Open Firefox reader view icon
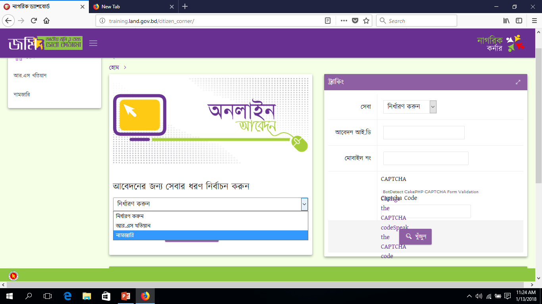The height and width of the screenshot is (304, 542). click(328, 21)
